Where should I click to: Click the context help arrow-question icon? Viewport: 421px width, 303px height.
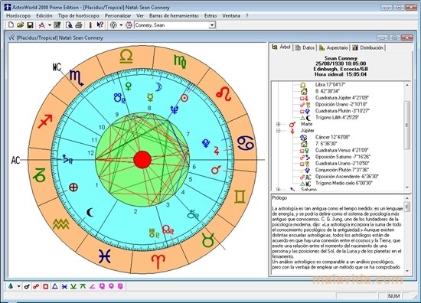(100, 25)
